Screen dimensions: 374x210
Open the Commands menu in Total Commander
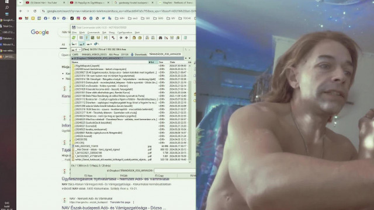[x=93, y=33]
